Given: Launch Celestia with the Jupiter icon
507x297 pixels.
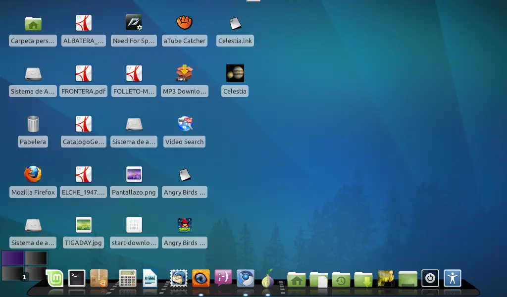Looking at the screenshot, I should click(235, 73).
